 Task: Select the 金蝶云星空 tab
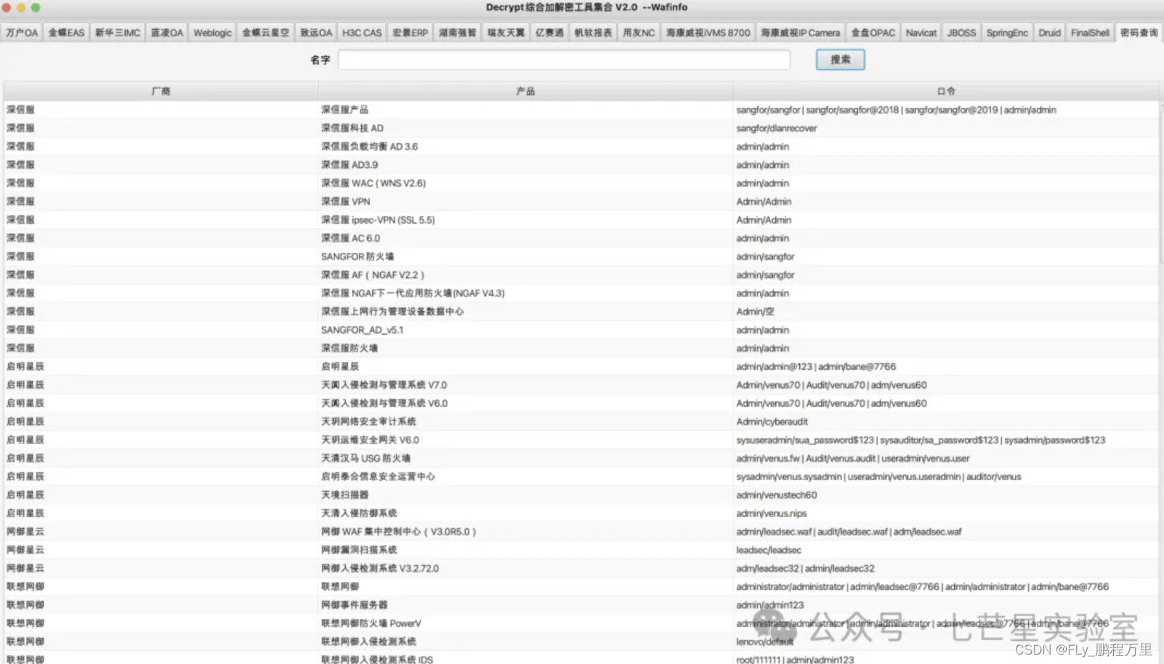pos(265,33)
